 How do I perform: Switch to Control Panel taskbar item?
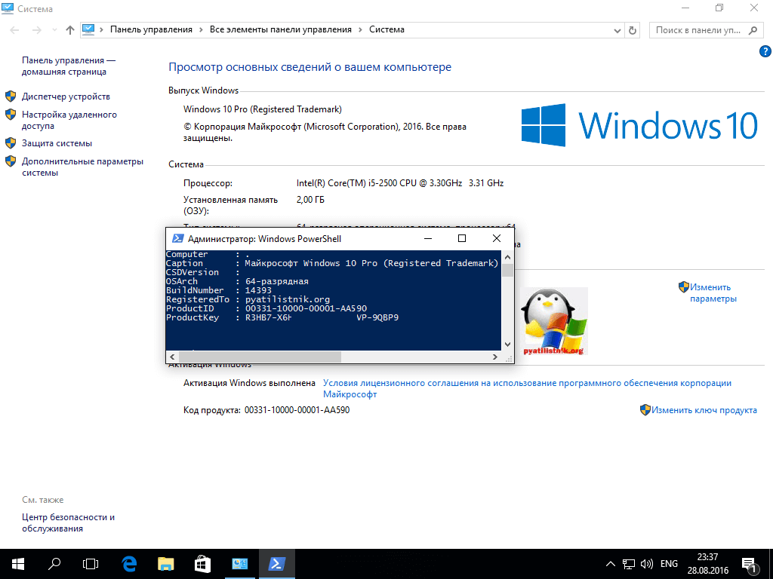click(239, 564)
